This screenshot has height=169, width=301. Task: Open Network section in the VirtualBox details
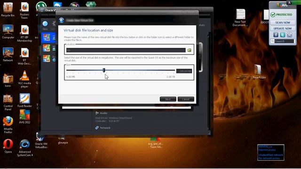(103, 128)
